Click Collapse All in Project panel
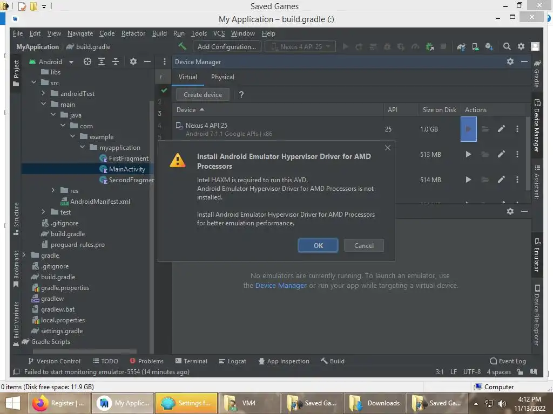The height and width of the screenshot is (414, 553). 116,61
